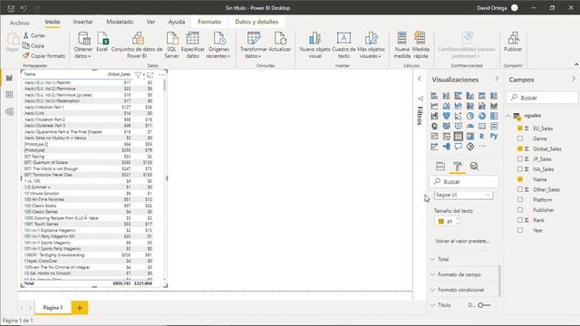Open the Report view in left sidebar
The height and width of the screenshot is (326, 580).
click(9, 78)
